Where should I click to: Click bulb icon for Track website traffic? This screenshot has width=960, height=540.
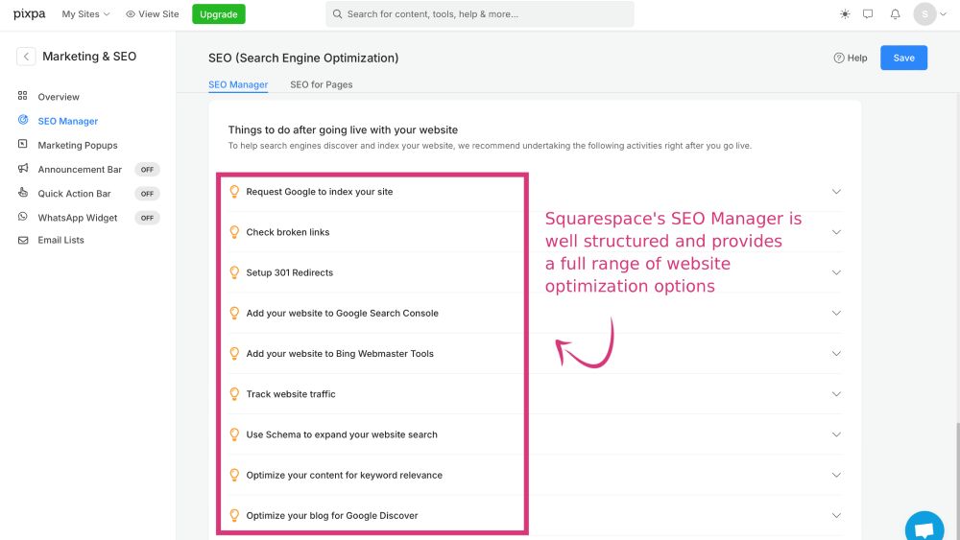pyautogui.click(x=234, y=394)
